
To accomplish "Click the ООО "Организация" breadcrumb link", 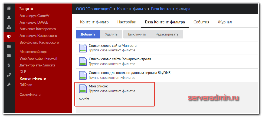I will coord(94,9).
